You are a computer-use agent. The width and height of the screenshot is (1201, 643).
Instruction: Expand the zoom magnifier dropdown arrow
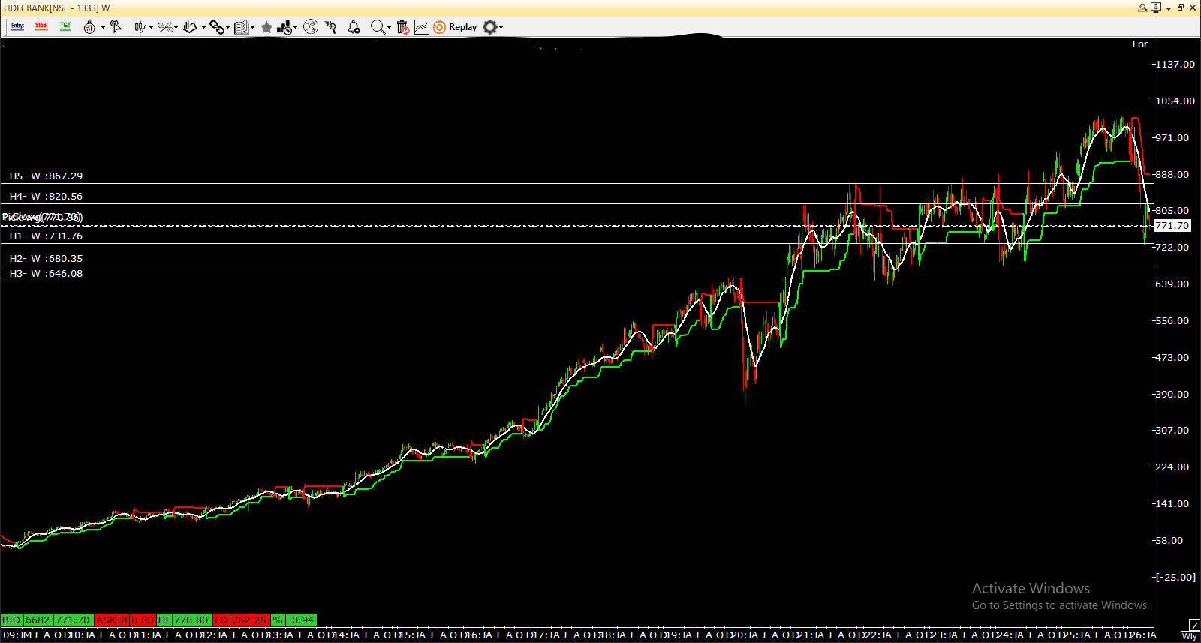(389, 28)
